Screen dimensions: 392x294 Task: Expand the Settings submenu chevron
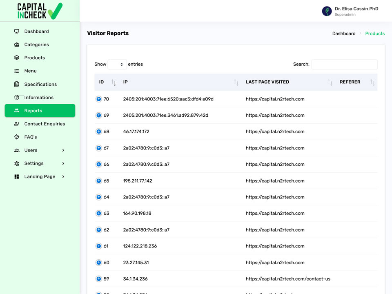coord(63,163)
